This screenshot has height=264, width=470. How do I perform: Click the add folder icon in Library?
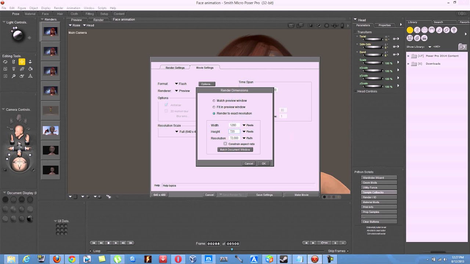tap(463, 47)
